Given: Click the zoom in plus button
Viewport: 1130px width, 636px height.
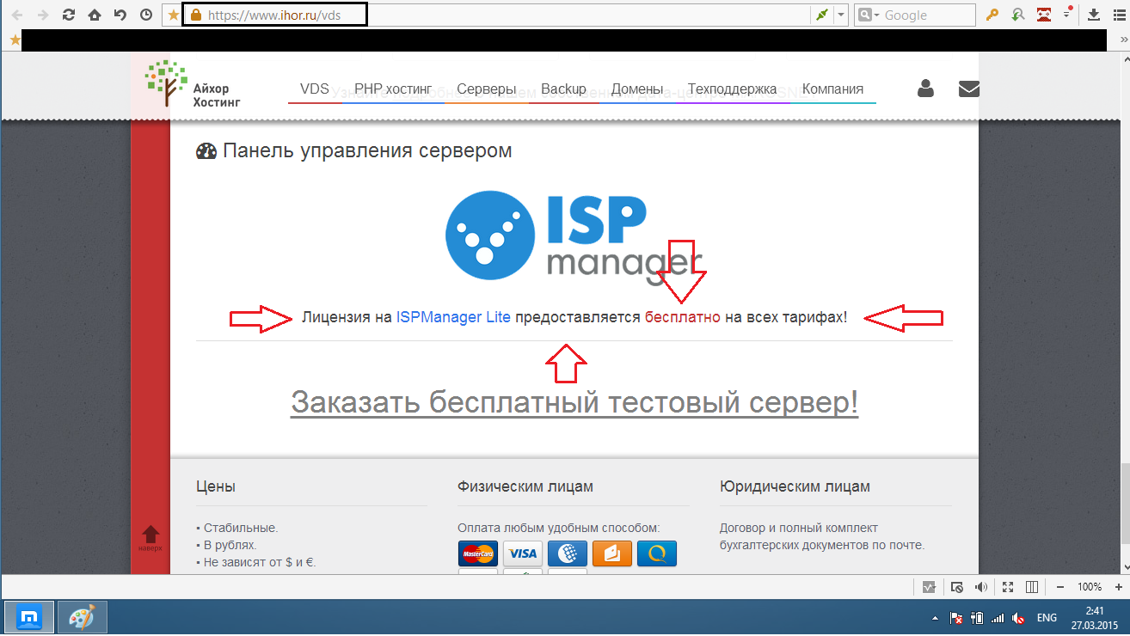Looking at the screenshot, I should (1119, 587).
